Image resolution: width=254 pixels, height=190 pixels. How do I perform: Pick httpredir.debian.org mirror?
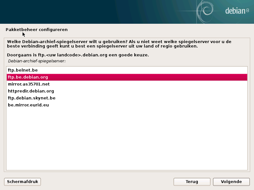coord(127,91)
